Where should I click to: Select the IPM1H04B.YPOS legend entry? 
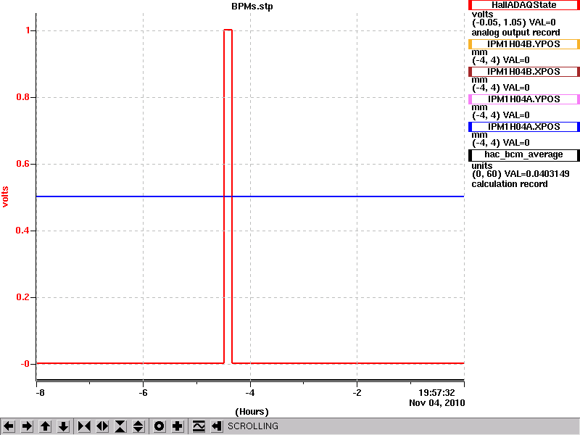[x=523, y=44]
